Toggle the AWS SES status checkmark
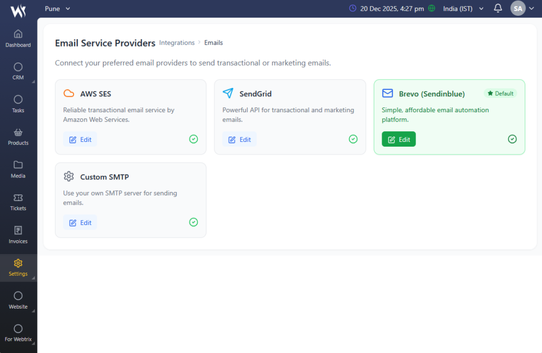The height and width of the screenshot is (353, 542). [194, 139]
